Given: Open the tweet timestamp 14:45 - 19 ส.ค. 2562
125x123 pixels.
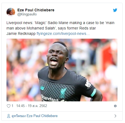Looking at the screenshot, I should 32,106.
